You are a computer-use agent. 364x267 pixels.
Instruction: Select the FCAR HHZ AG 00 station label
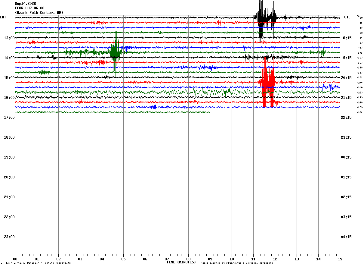click(29, 8)
